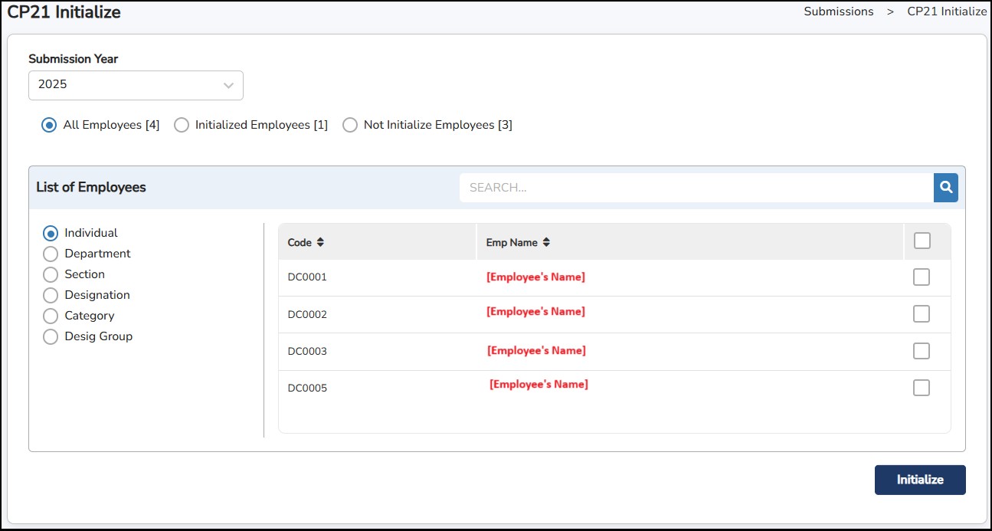
Task: Check the box for employee DC0002
Action: [922, 314]
